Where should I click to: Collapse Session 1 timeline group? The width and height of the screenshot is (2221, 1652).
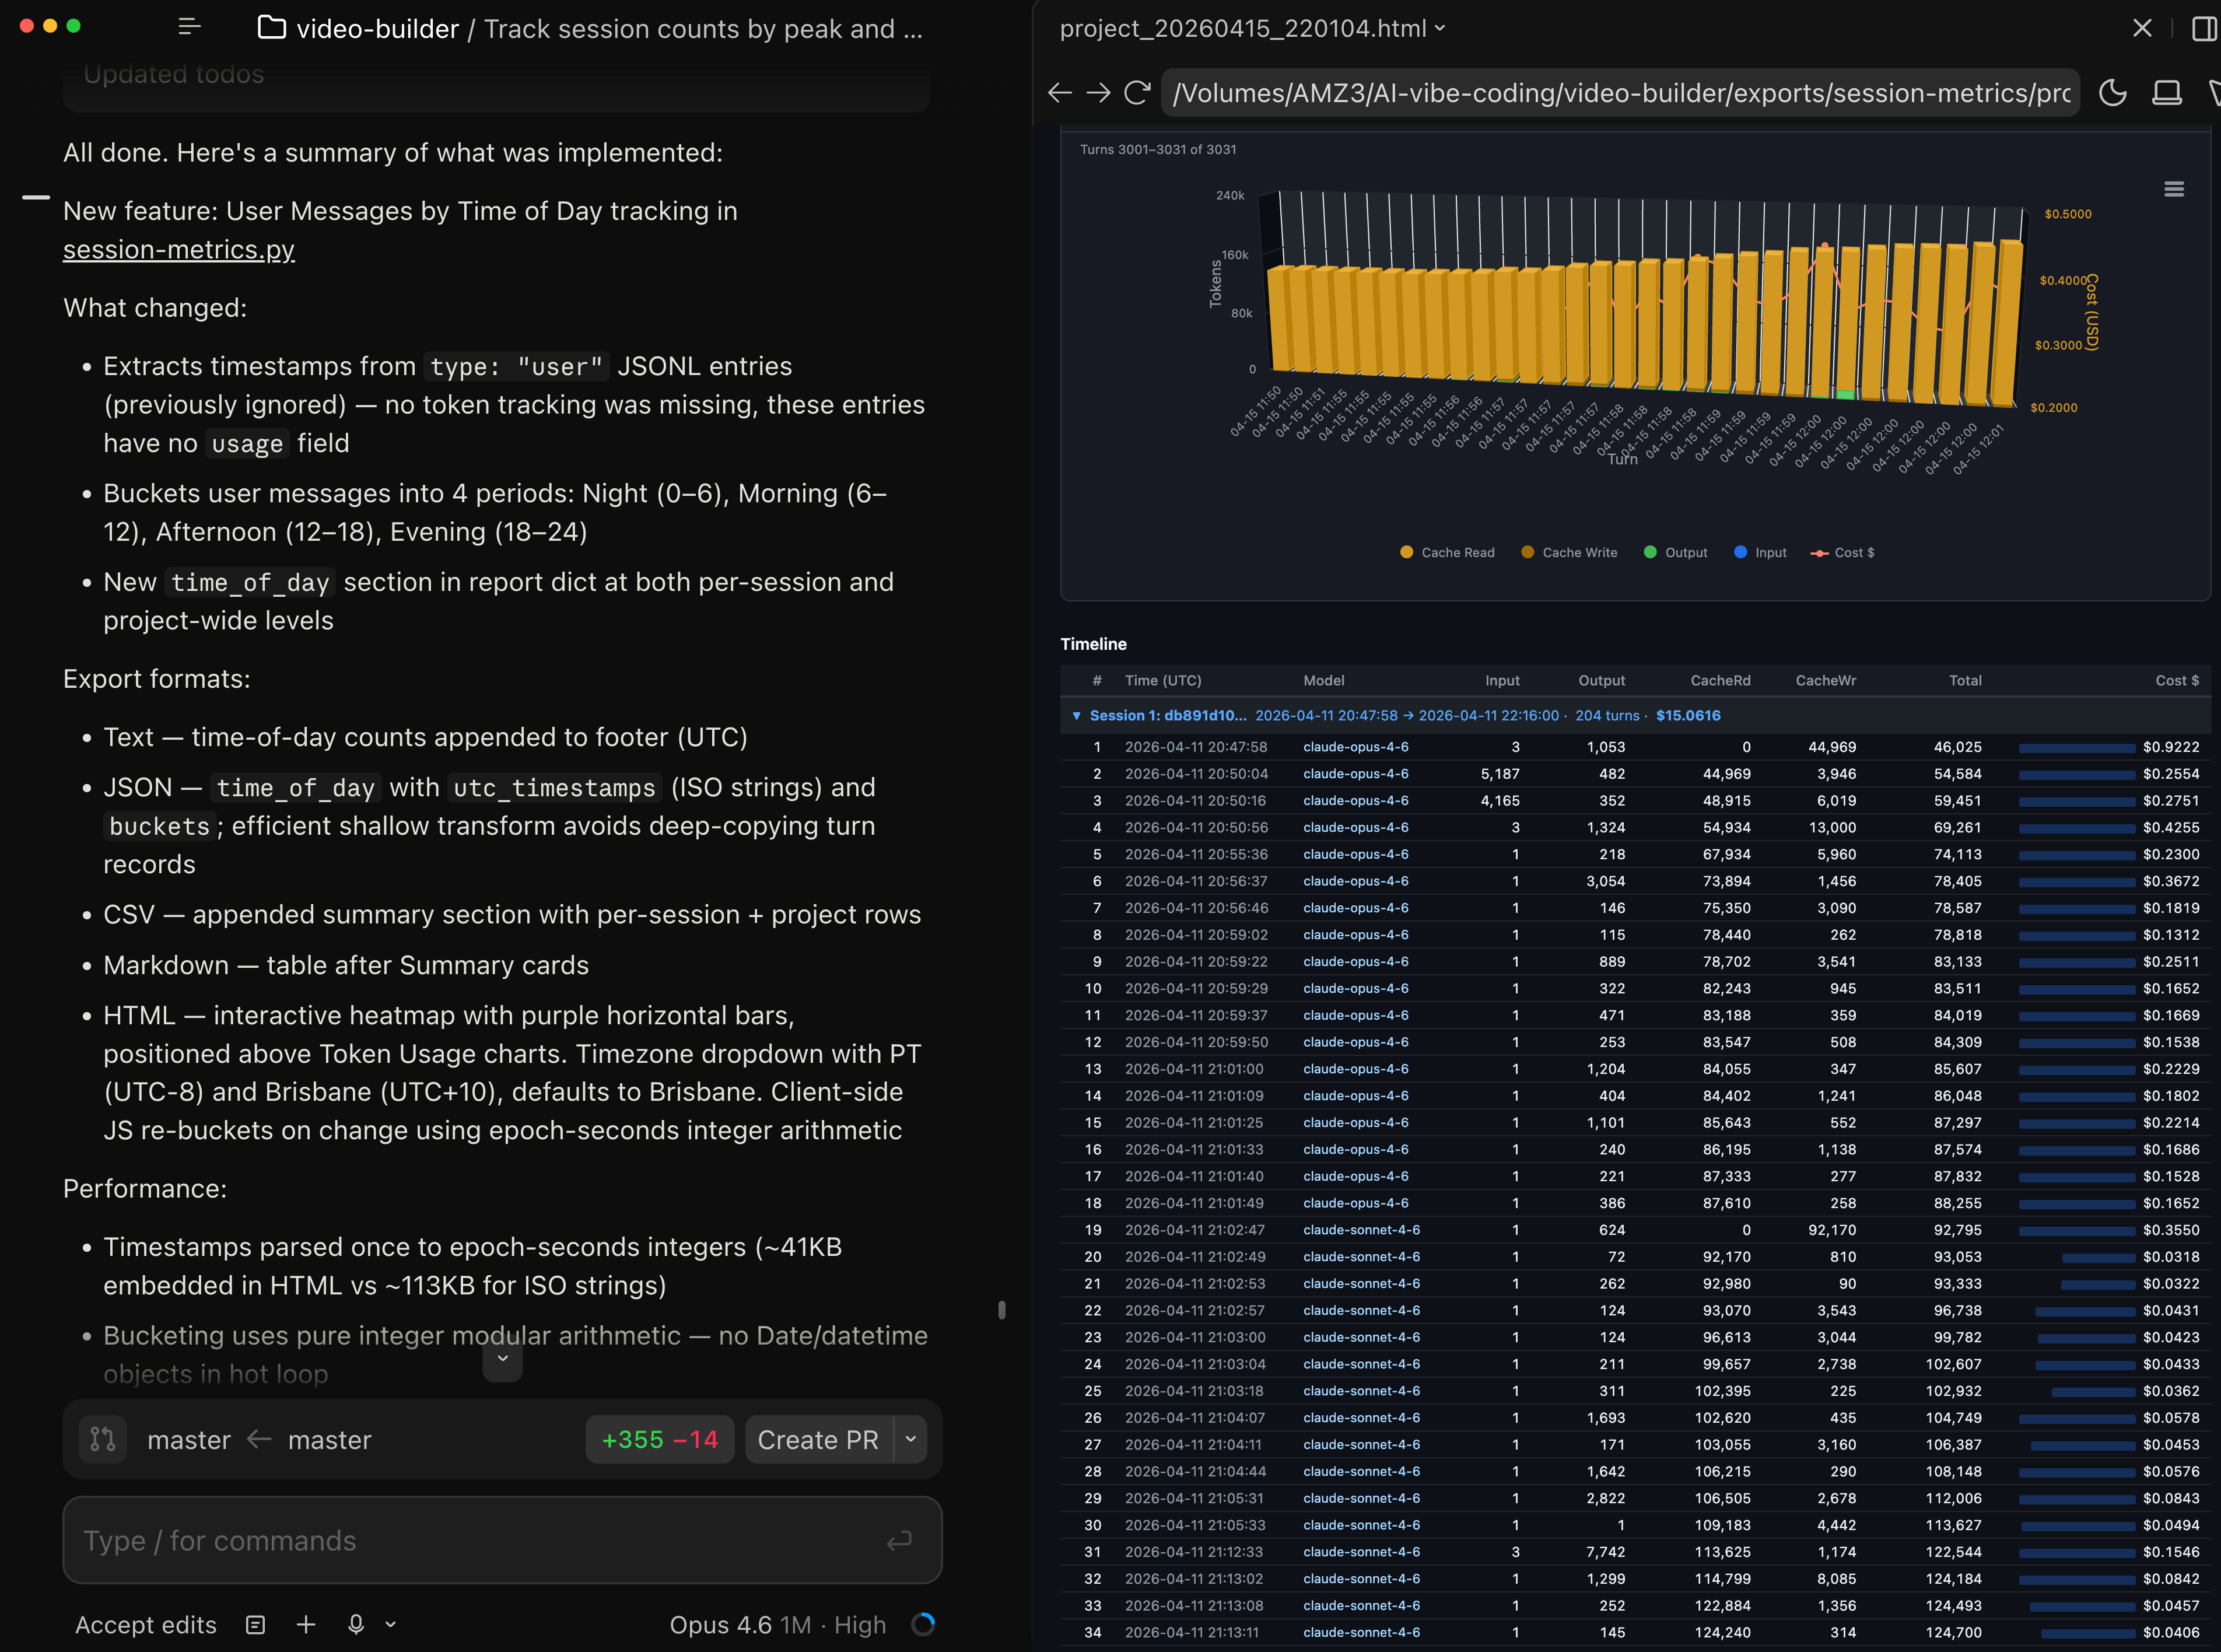point(1077,716)
